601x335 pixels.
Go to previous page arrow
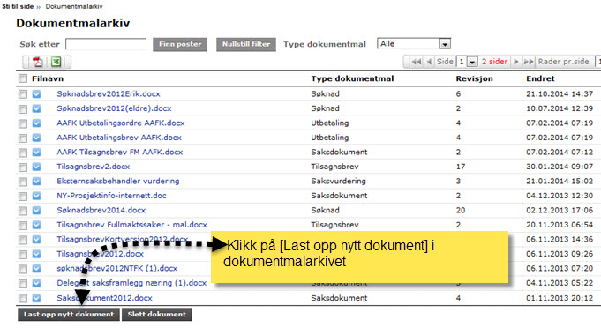pos(429,62)
